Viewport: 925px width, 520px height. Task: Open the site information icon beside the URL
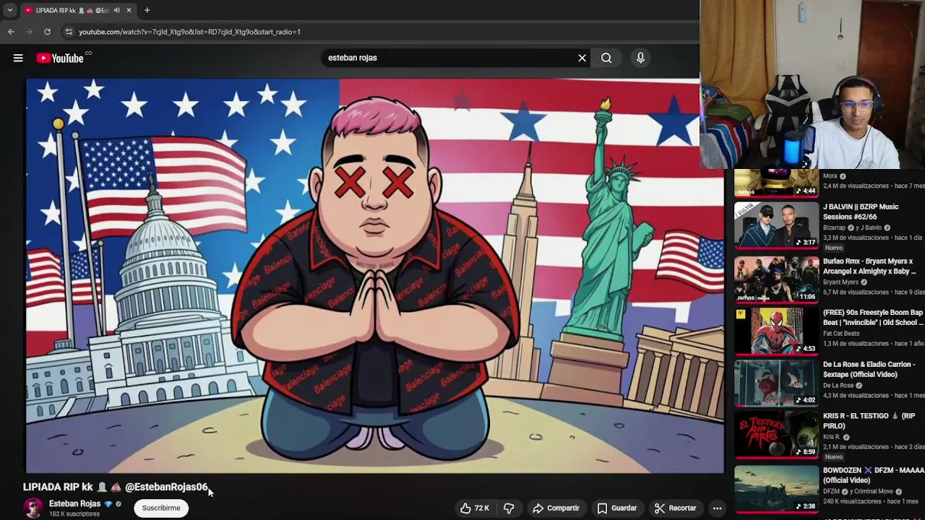coord(69,32)
